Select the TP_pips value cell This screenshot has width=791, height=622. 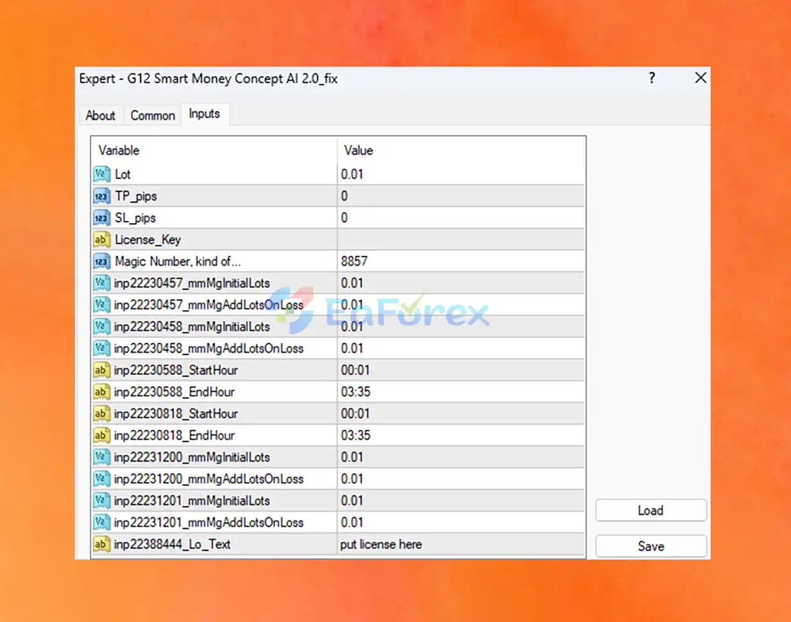461,196
